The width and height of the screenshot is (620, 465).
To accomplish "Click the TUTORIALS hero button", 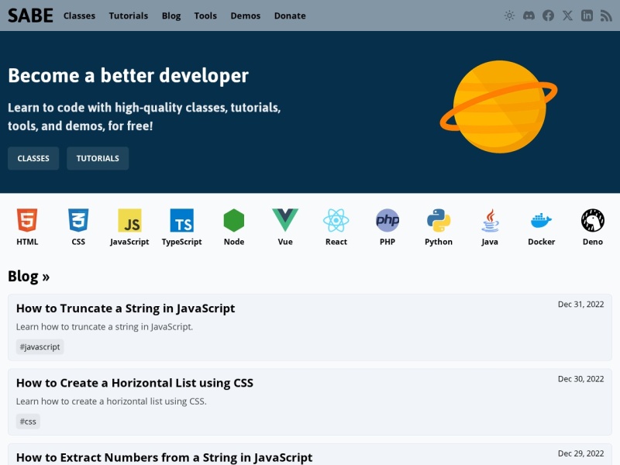I will click(x=98, y=158).
